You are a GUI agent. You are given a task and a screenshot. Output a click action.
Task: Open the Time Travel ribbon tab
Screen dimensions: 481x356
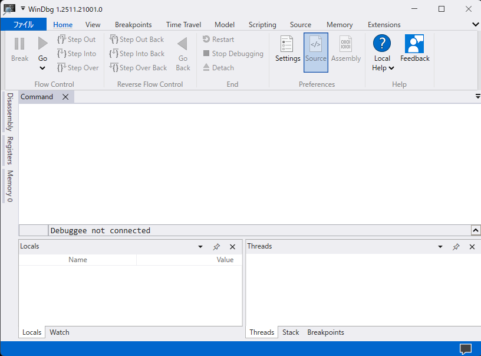183,25
